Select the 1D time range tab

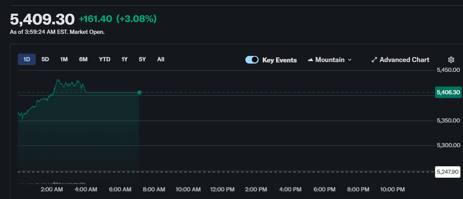(27, 59)
